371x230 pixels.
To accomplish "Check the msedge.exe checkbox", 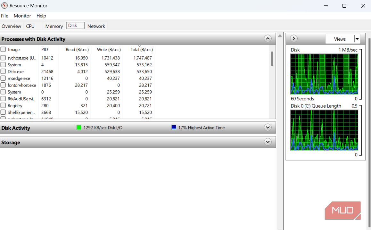I will pyautogui.click(x=3, y=78).
